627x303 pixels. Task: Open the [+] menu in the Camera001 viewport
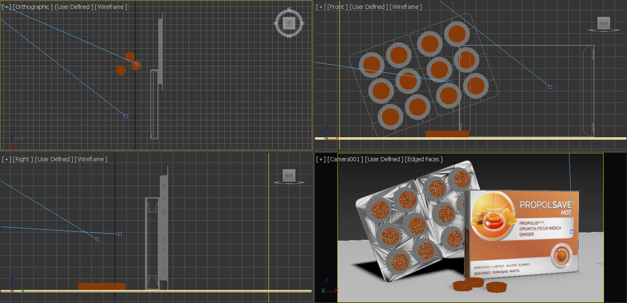pos(321,159)
